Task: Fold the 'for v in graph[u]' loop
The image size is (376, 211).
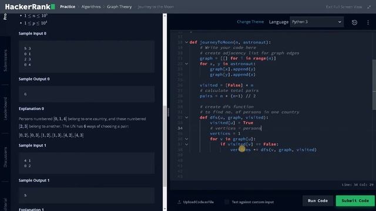Action: 186,139
